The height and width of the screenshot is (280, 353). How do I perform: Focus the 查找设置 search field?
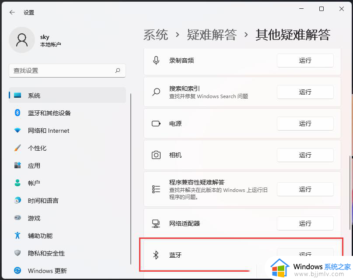[67, 71]
